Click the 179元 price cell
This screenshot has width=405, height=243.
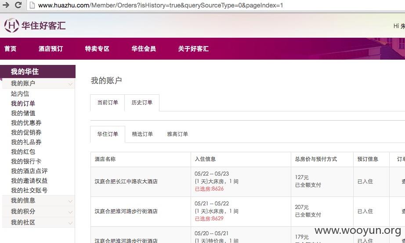tap(302, 237)
